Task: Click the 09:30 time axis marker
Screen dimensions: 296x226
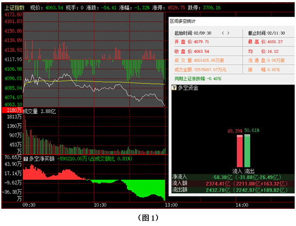Action: [x=29, y=205]
